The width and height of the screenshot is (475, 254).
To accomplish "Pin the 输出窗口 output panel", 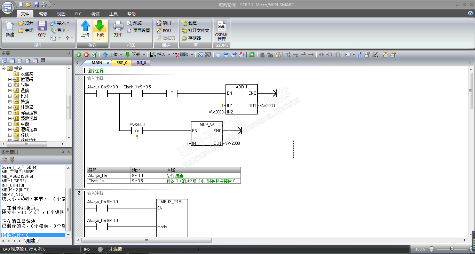I will pos(63,152).
